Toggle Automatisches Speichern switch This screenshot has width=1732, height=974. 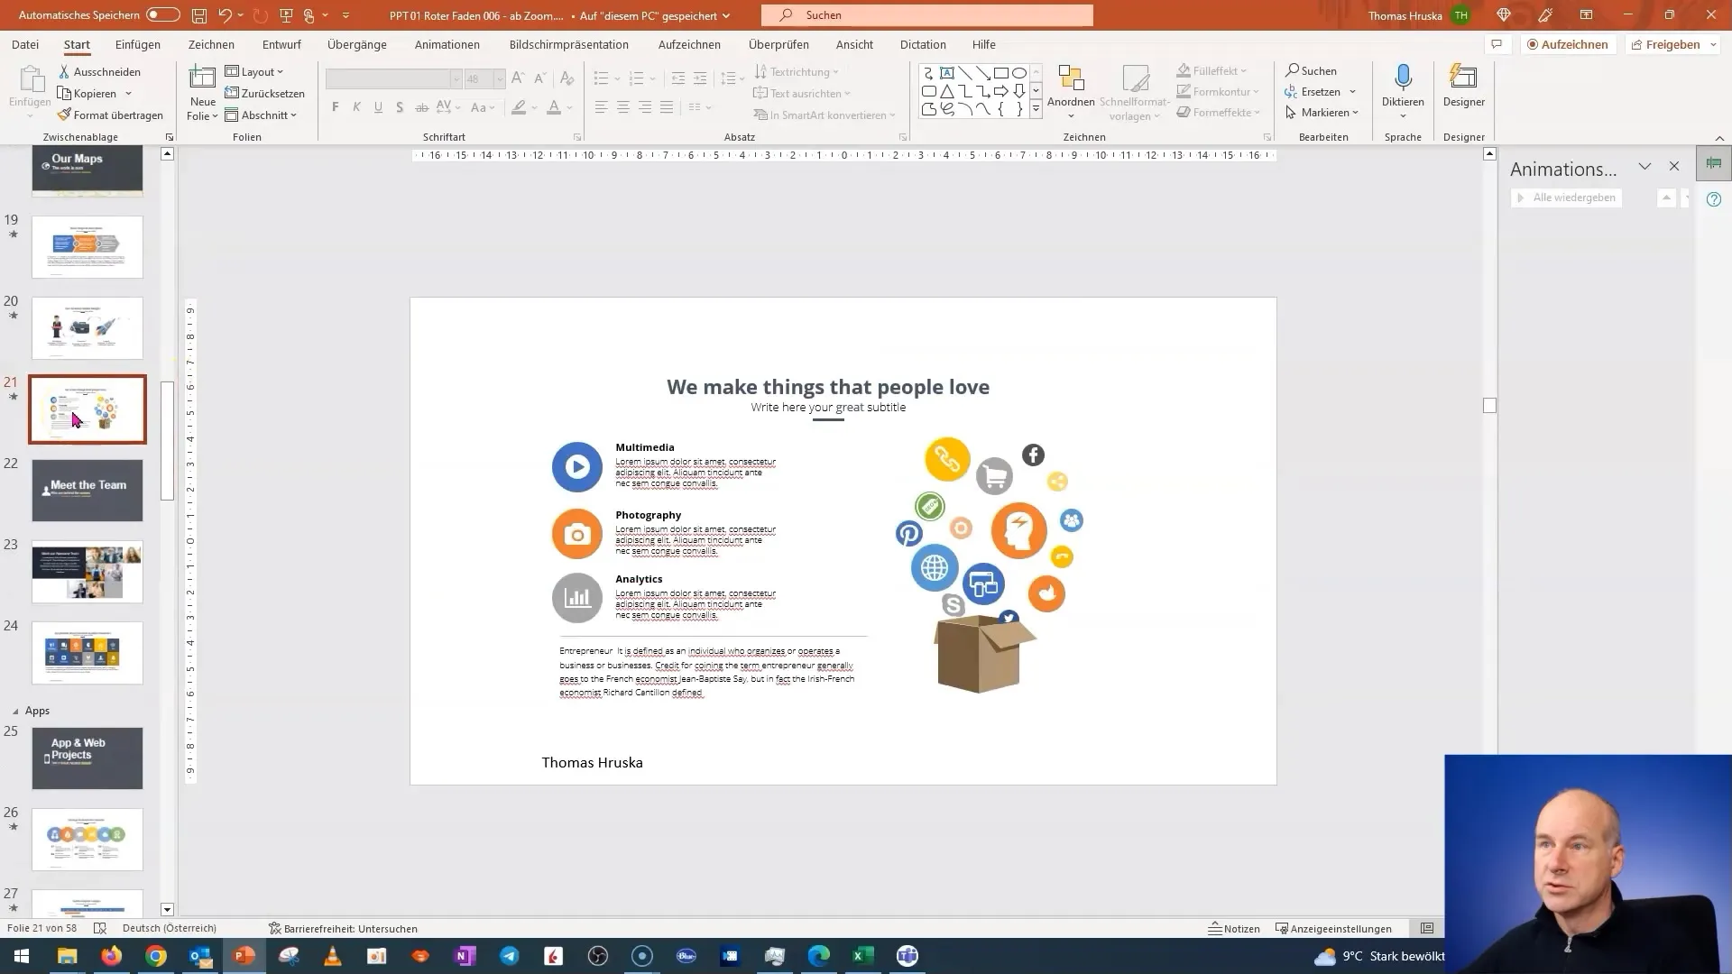(x=161, y=14)
